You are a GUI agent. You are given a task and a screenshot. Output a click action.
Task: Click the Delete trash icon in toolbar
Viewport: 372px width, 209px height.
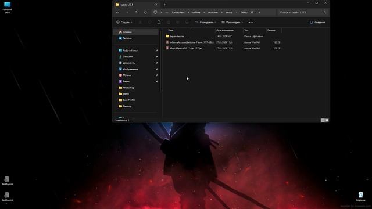click(x=187, y=22)
